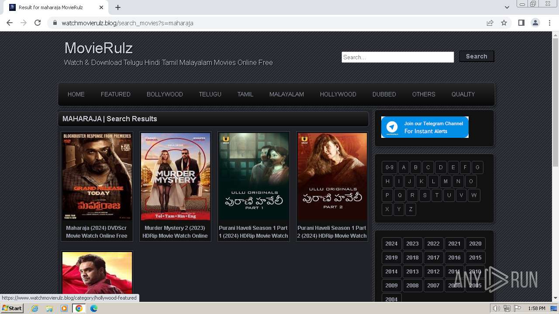The height and width of the screenshot is (314, 559).
Task: Click Join our Telegram Channel banner
Action: [425, 127]
